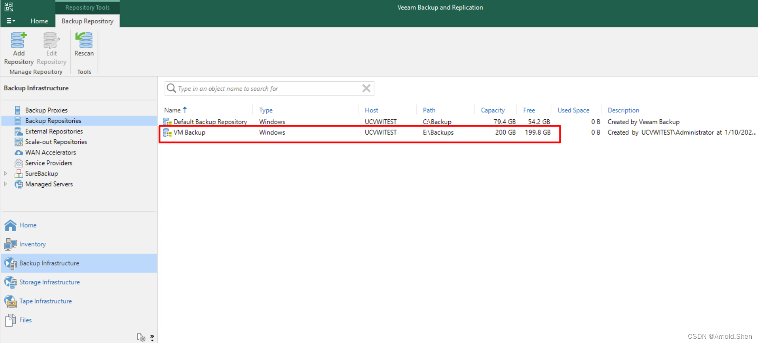The image size is (758, 343).
Task: Click the E:\Backups path cell
Action: [438, 132]
